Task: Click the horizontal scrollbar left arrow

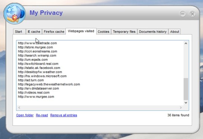Action: [x=19, y=108]
